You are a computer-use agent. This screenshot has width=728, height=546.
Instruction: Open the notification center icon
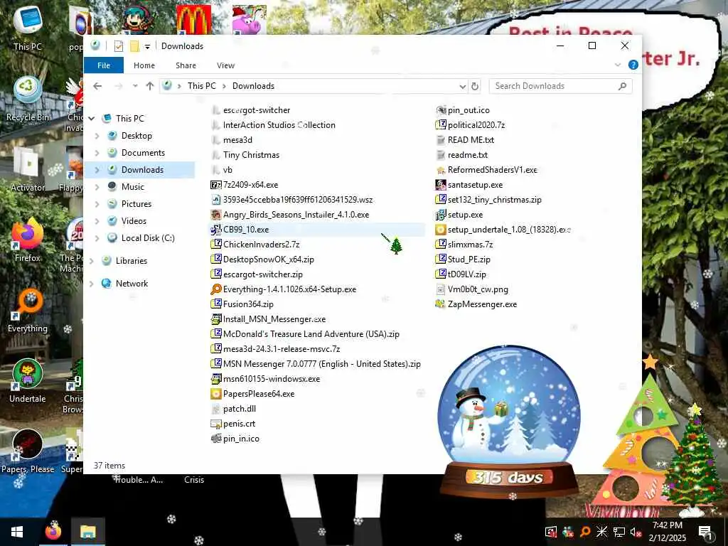(x=705, y=532)
